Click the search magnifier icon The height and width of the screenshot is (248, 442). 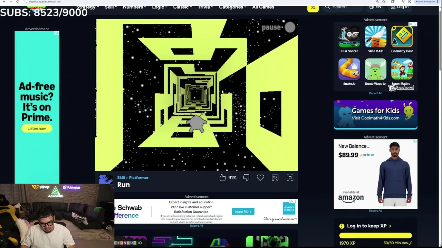pyautogui.click(x=327, y=7)
